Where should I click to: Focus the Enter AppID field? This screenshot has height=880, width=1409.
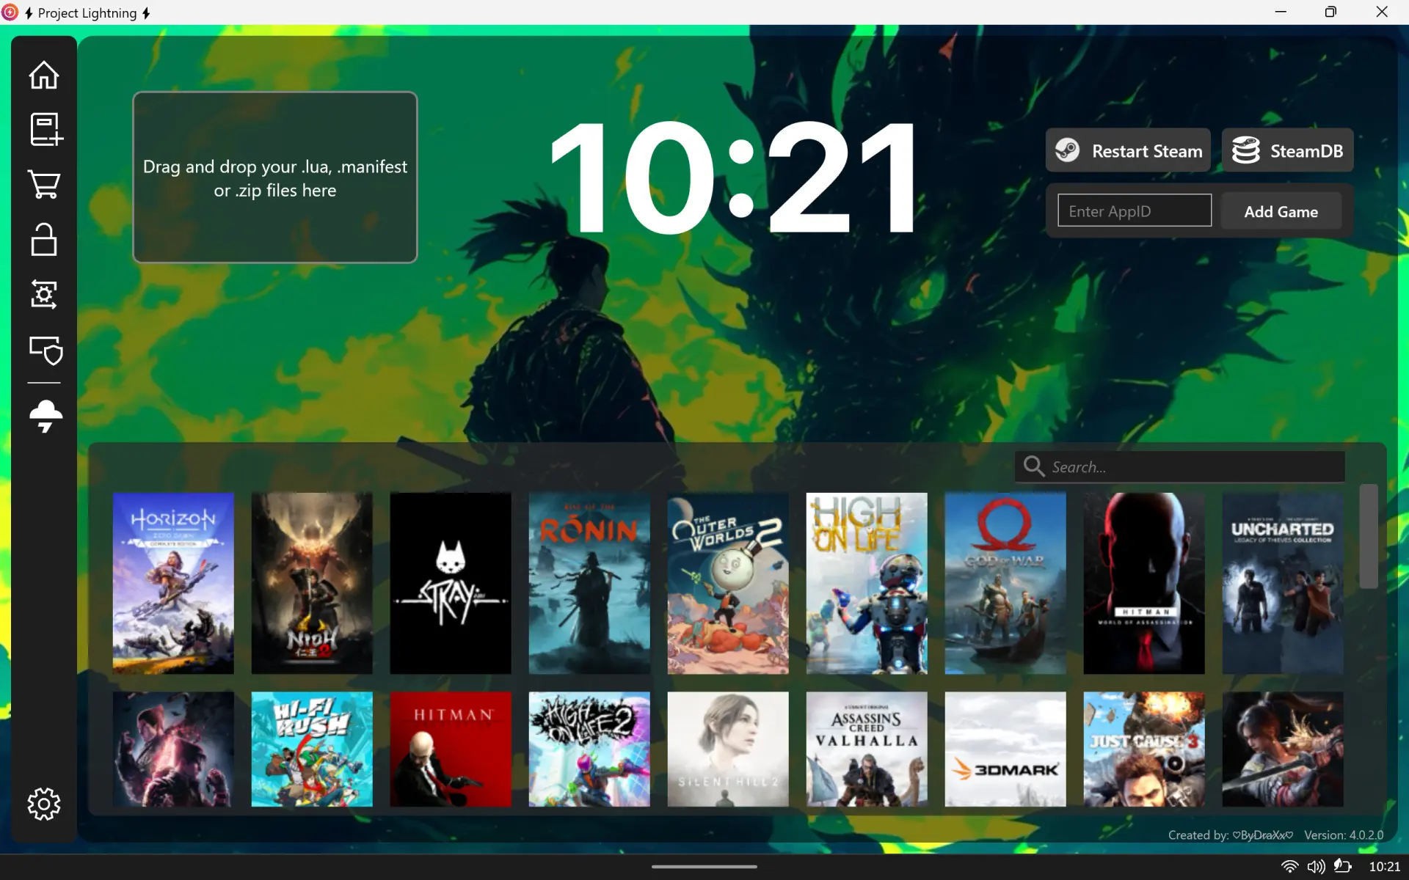click(x=1134, y=210)
